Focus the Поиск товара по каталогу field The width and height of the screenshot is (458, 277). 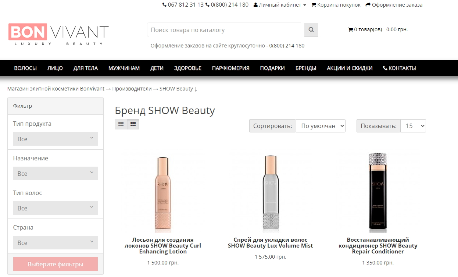pos(224,30)
